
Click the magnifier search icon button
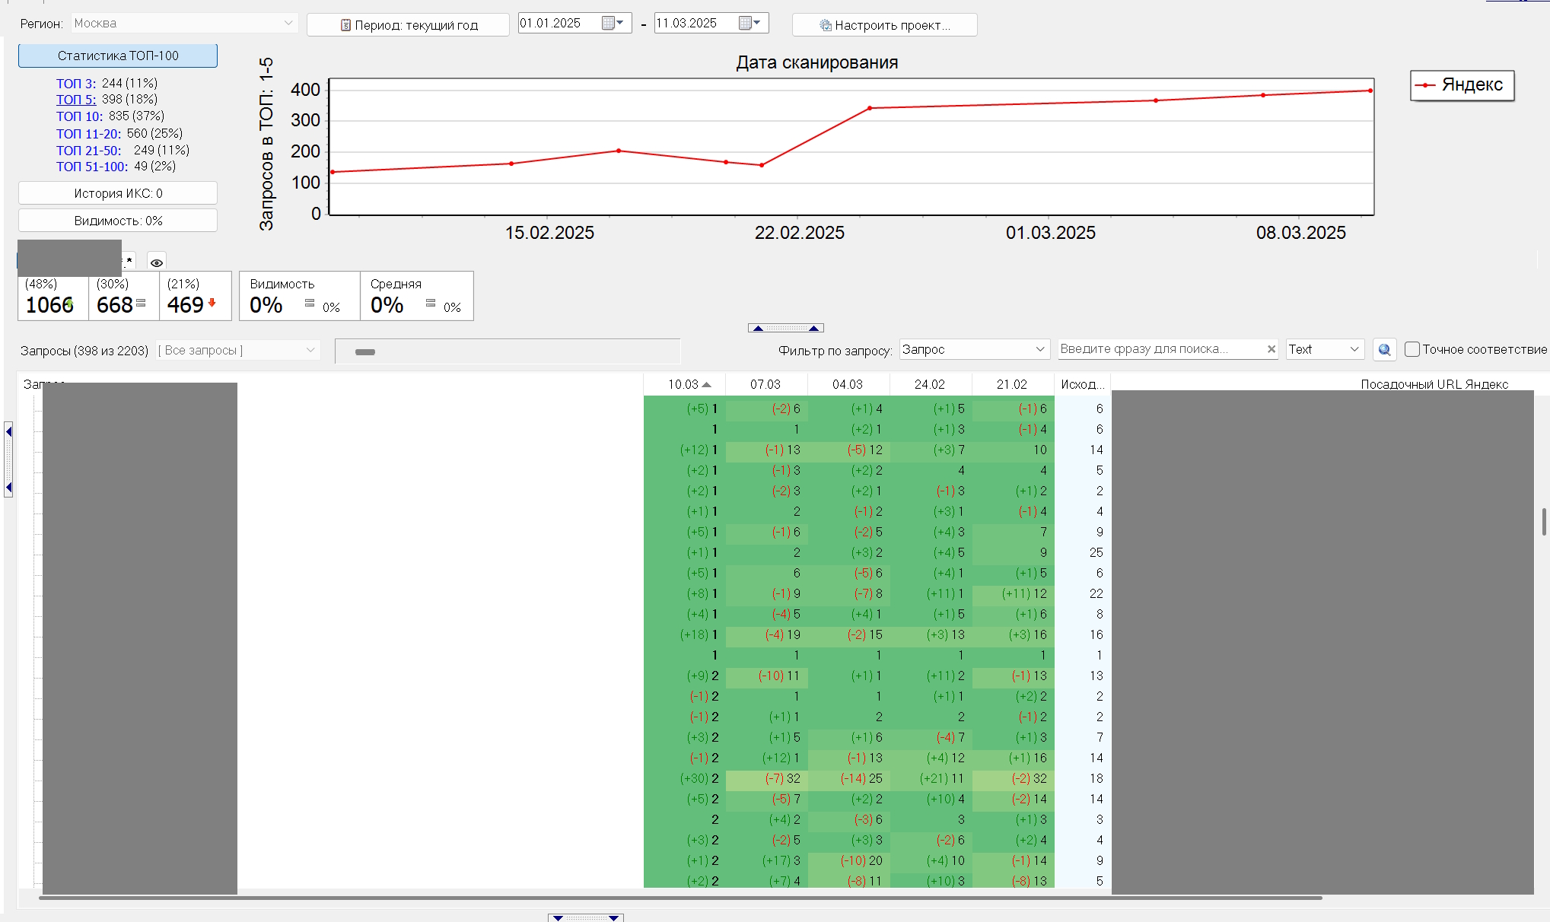coord(1384,349)
